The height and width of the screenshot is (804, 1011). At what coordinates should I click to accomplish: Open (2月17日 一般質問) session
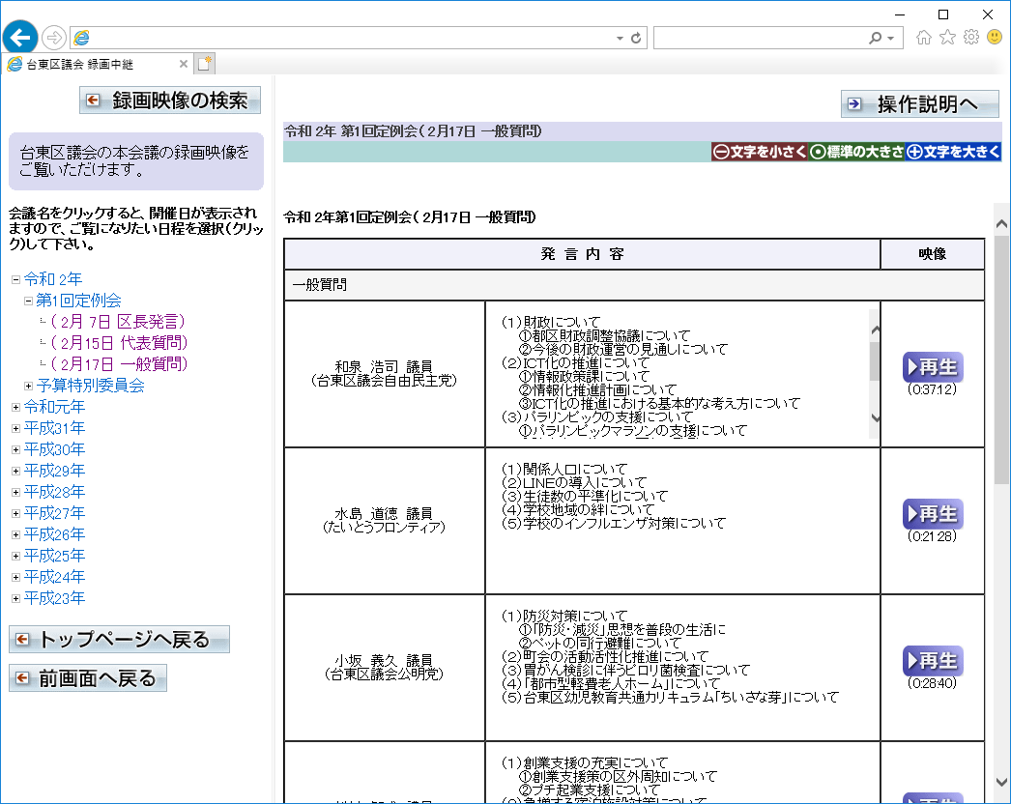119,363
